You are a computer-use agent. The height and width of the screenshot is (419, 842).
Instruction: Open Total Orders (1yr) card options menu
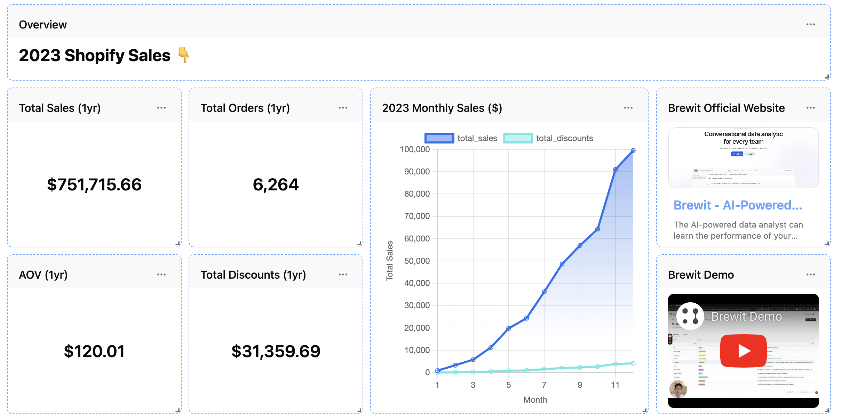click(343, 108)
